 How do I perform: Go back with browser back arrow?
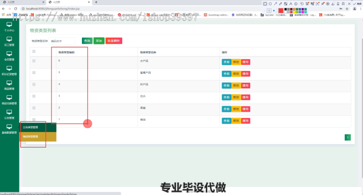pyautogui.click(x=3, y=9)
